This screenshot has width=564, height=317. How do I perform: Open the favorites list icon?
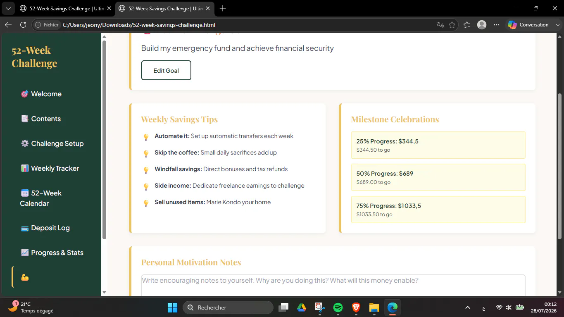(467, 25)
